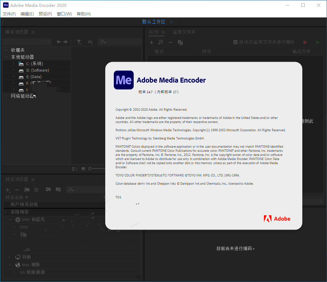Image resolution: width=327 pixels, height=282 pixels.
Task: Open the 媒体浏览器 panel menu icon
Action: (x=33, y=32)
